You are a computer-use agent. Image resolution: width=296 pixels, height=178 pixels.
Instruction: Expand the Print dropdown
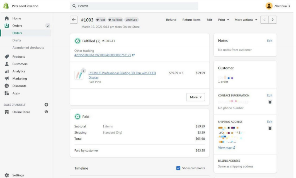[x=224, y=20]
